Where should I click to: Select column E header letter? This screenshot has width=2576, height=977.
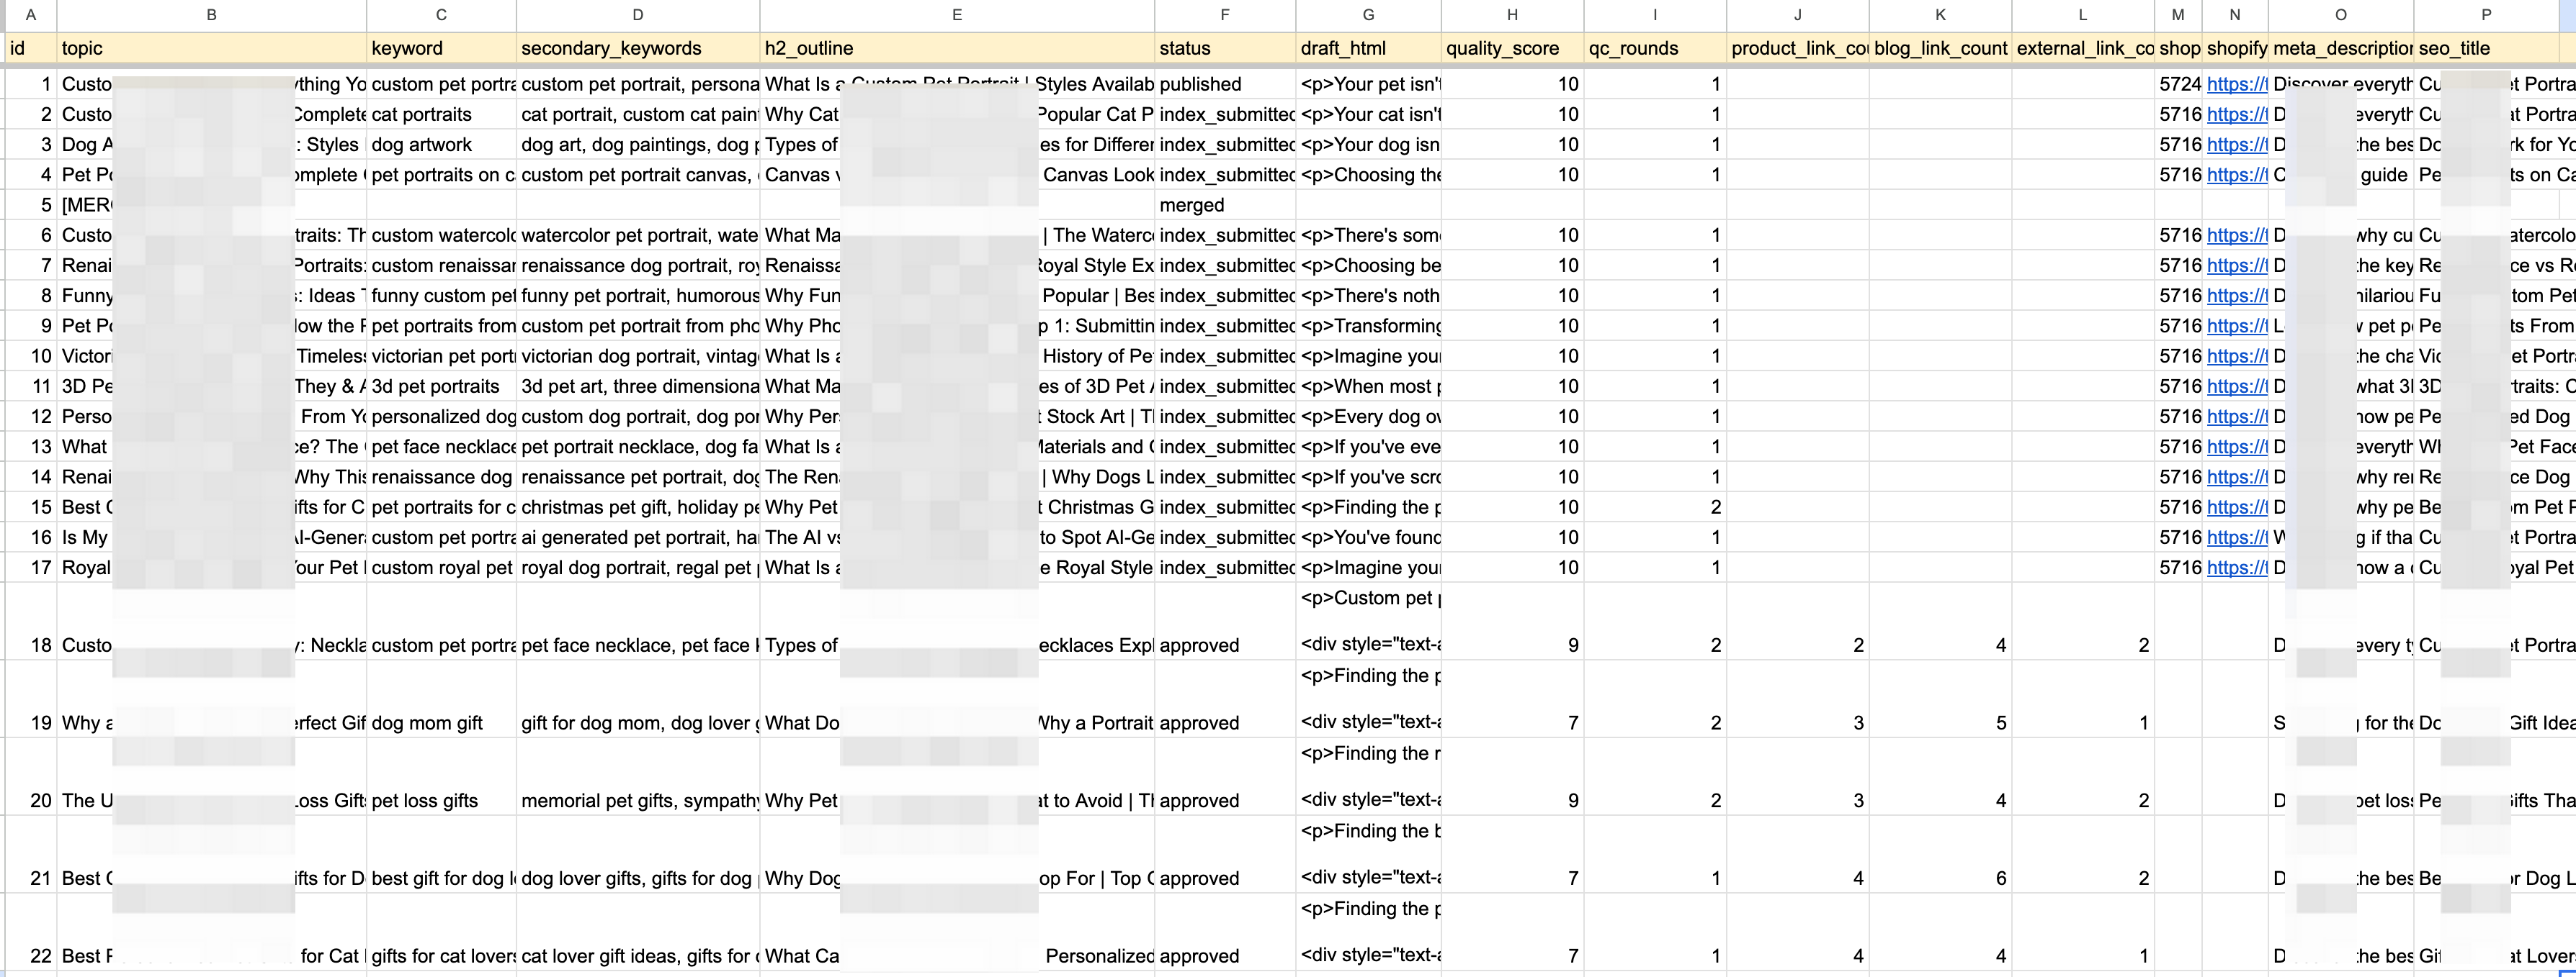point(957,14)
